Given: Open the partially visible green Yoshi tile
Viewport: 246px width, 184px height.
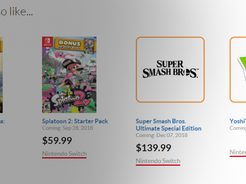Looking at the screenshot, I should click(x=238, y=69).
